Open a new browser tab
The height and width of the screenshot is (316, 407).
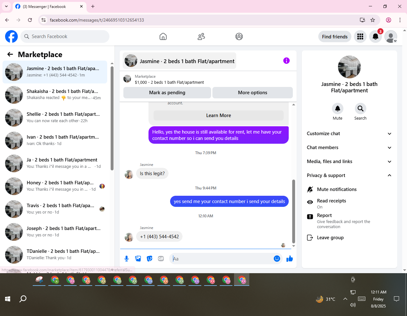coord(93,6)
